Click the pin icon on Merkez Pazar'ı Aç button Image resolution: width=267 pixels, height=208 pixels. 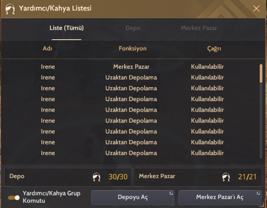click(259, 193)
